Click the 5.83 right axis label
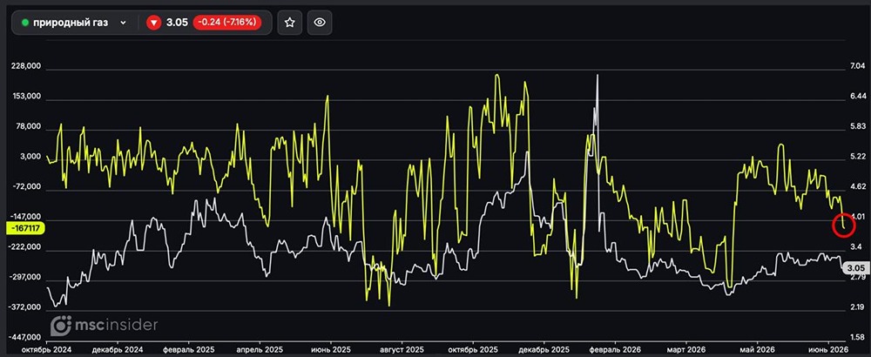This screenshot has height=357, width=871. (856, 126)
